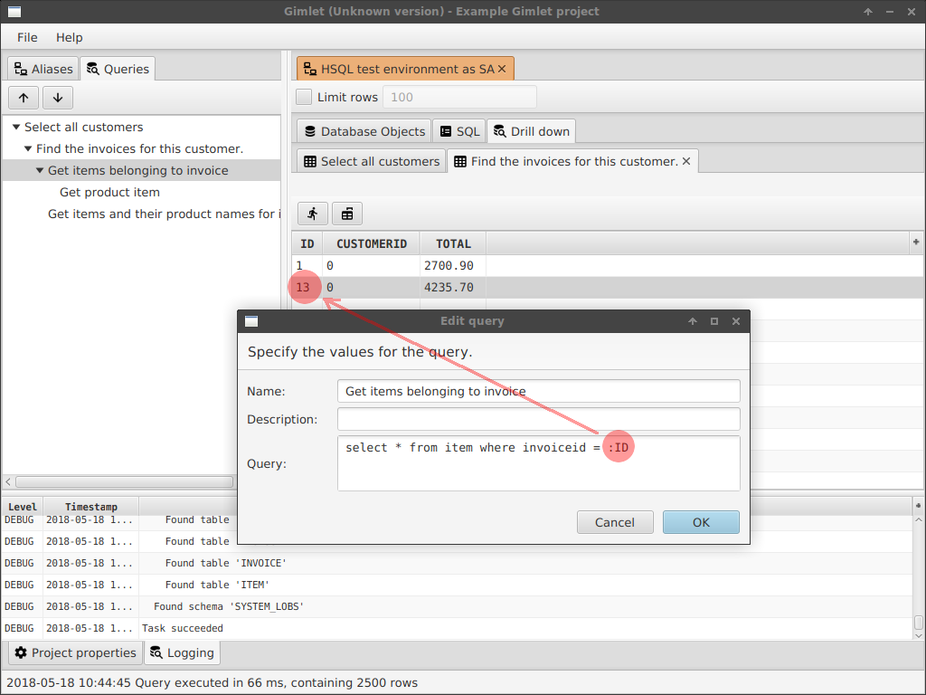This screenshot has height=695, width=926.
Task: Toggle the Limit rows checkbox
Action: click(x=304, y=97)
